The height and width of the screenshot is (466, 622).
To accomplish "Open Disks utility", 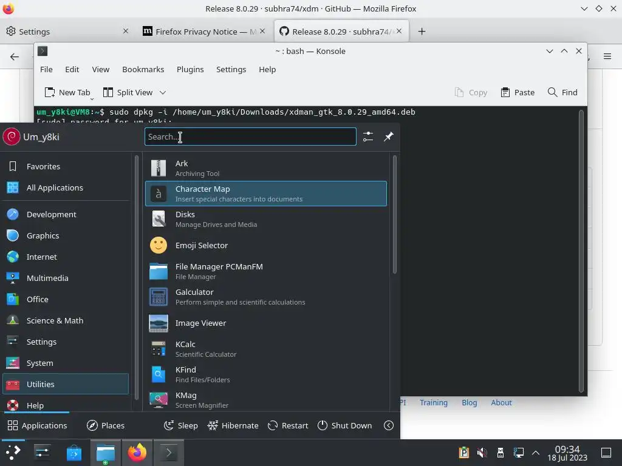I will 266,218.
